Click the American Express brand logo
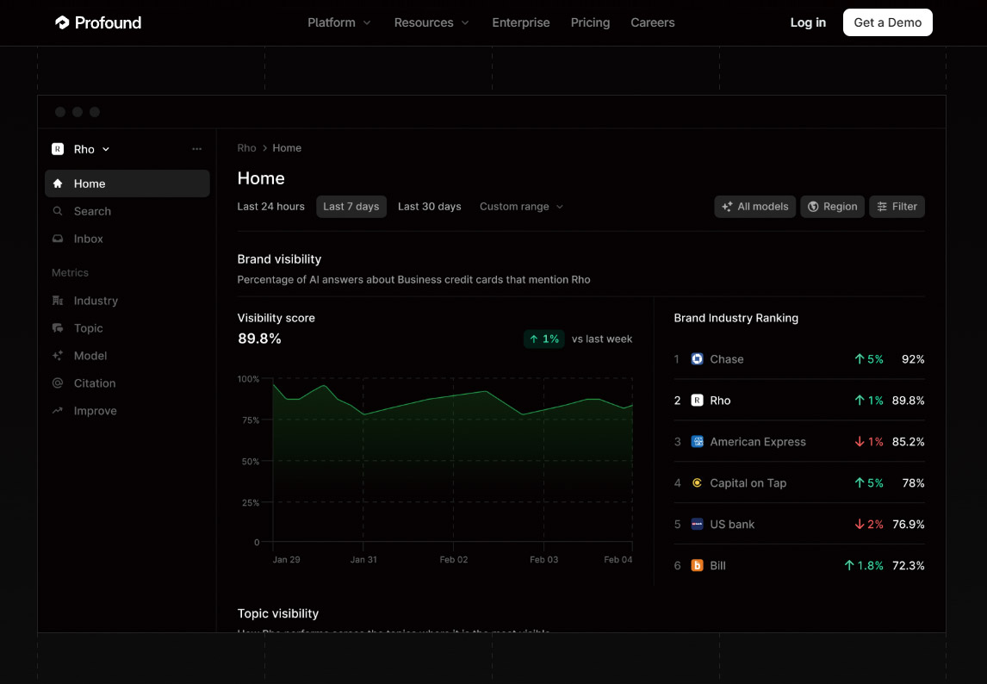Screen dimensions: 987x684 pyautogui.click(x=697, y=442)
